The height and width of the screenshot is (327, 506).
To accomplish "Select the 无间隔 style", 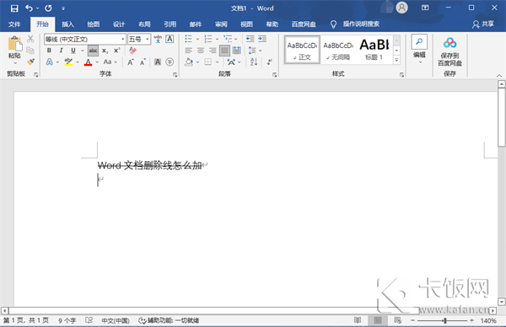I will 338,50.
